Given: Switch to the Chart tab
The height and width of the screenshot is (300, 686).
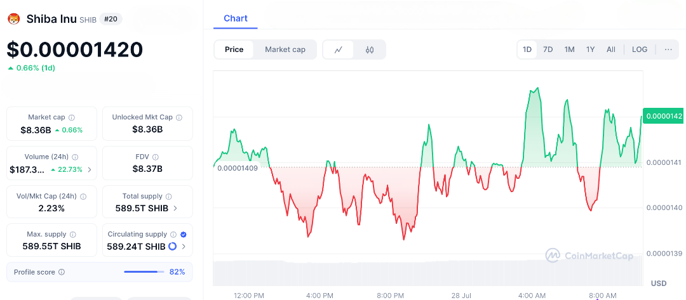Looking at the screenshot, I should pyautogui.click(x=236, y=18).
